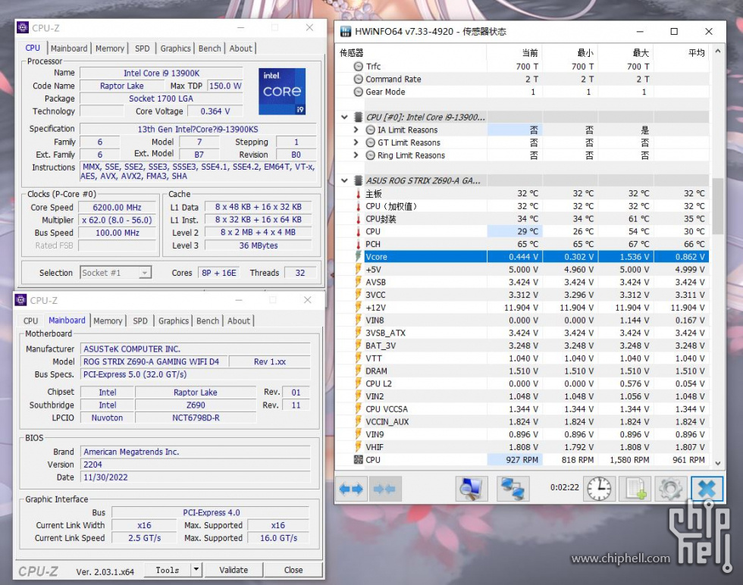Click the HWiNFO vertical scrollbar thumb
The image size is (743, 585).
click(718, 206)
